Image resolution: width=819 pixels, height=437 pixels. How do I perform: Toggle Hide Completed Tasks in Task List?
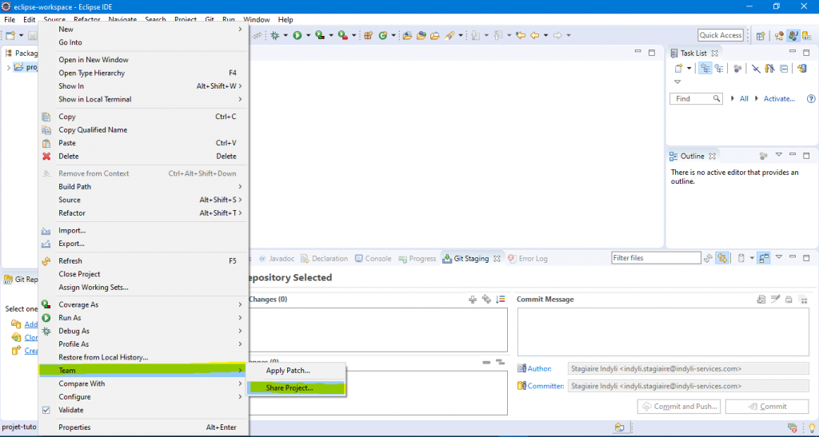tap(756, 69)
